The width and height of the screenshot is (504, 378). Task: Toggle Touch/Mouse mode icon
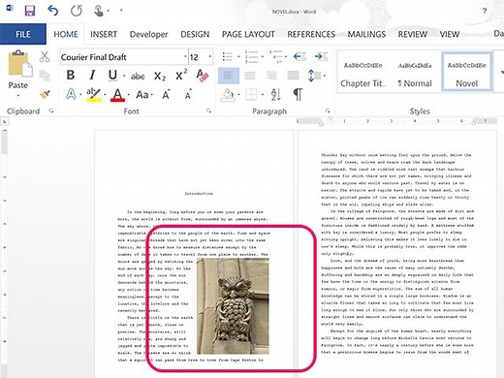pos(99,11)
